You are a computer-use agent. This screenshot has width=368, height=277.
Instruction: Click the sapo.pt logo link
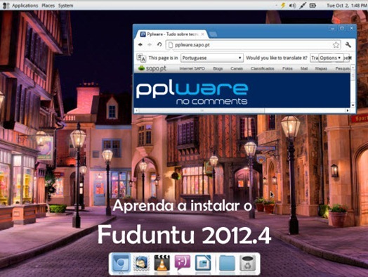(152, 68)
